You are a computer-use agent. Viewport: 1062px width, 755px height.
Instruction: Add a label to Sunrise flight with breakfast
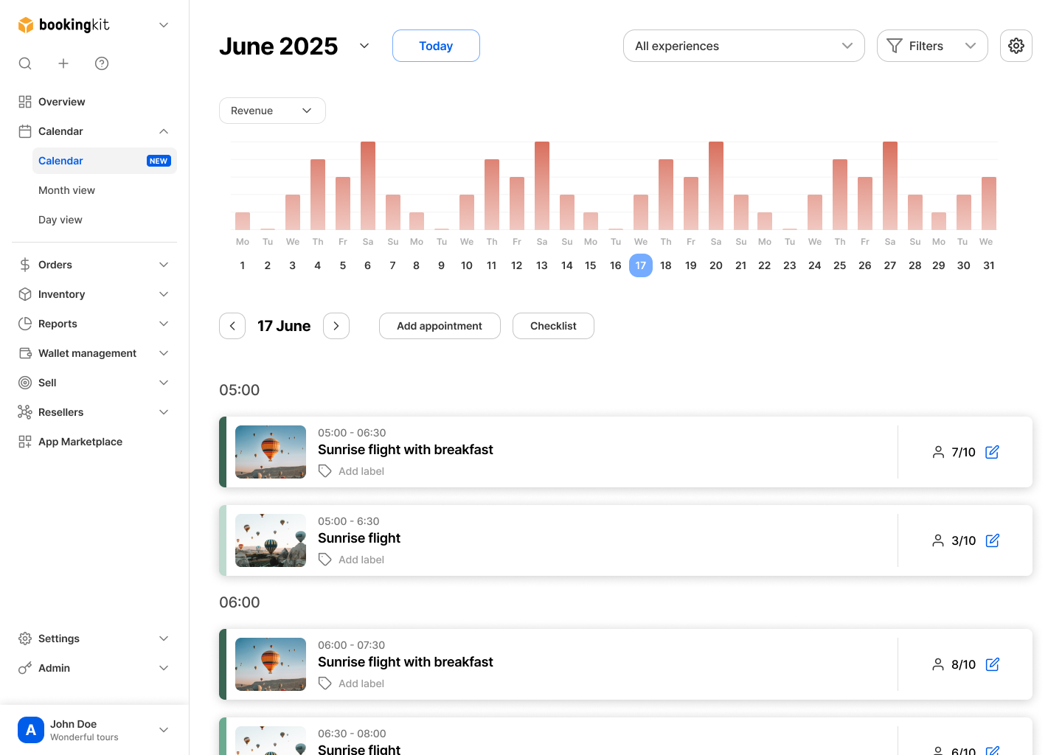pyautogui.click(x=361, y=470)
